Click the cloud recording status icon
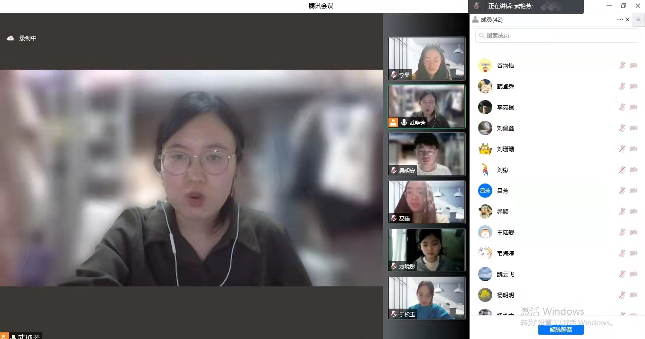This screenshot has height=339, width=645. (10, 38)
